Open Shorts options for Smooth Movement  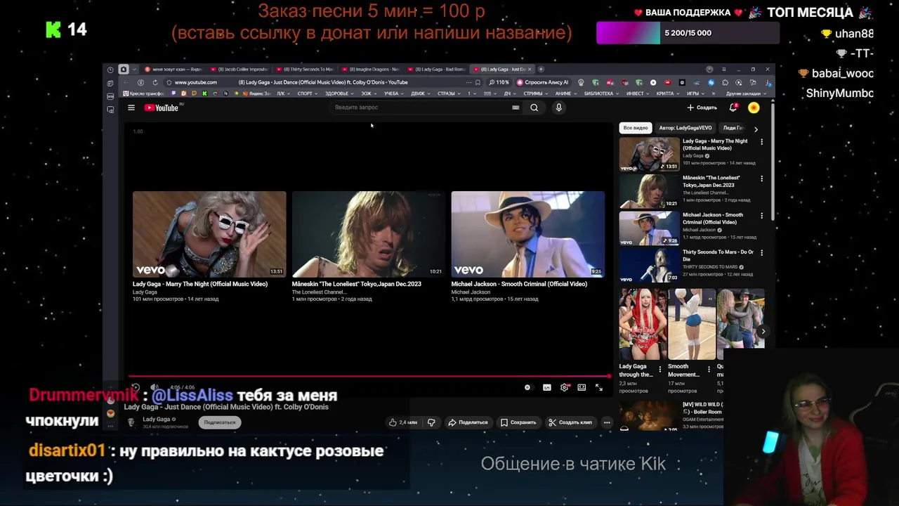[x=708, y=368]
